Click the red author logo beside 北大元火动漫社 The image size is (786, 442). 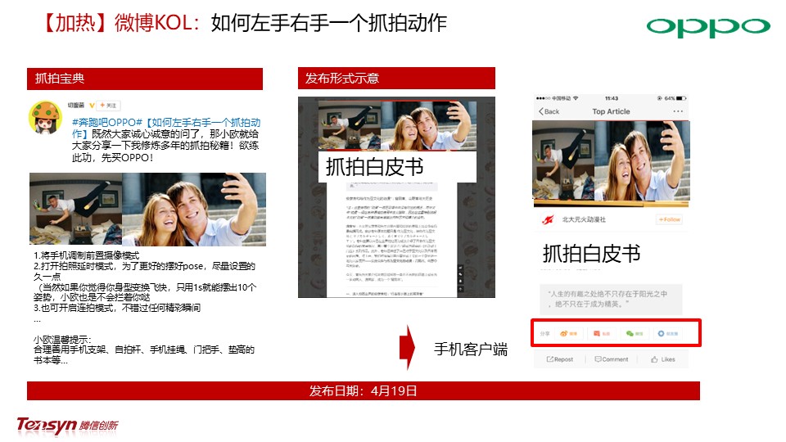click(548, 219)
